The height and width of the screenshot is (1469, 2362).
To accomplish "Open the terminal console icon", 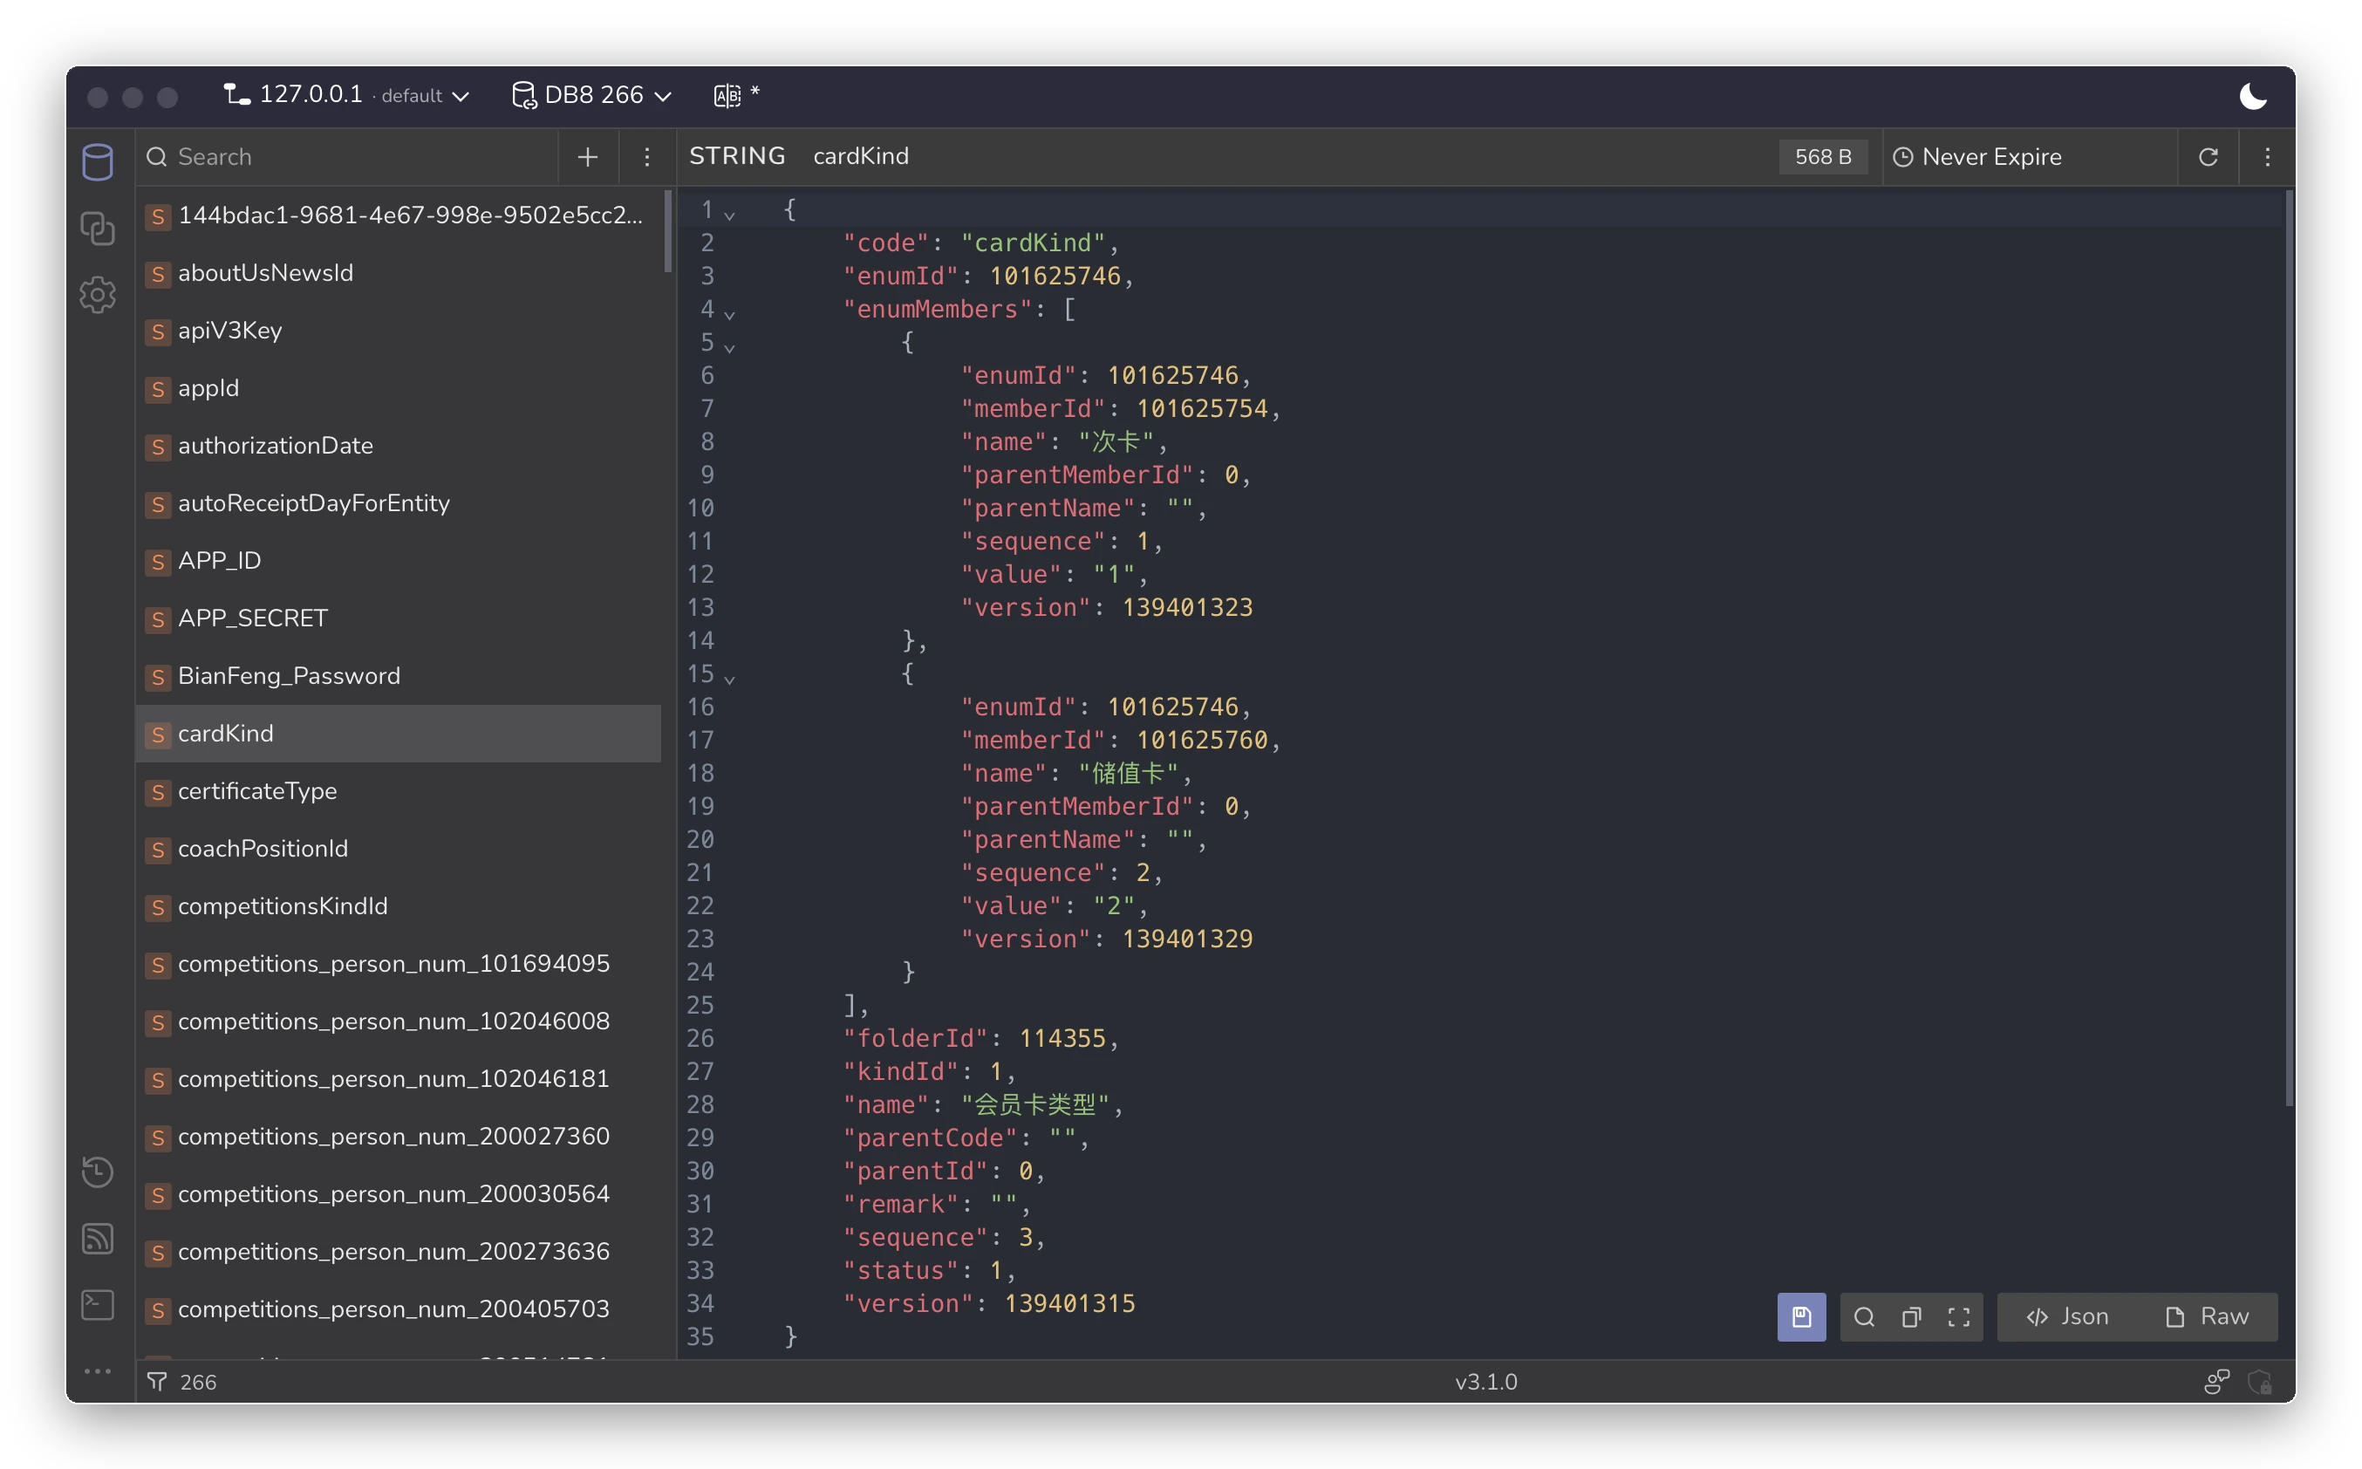I will pyautogui.click(x=97, y=1305).
